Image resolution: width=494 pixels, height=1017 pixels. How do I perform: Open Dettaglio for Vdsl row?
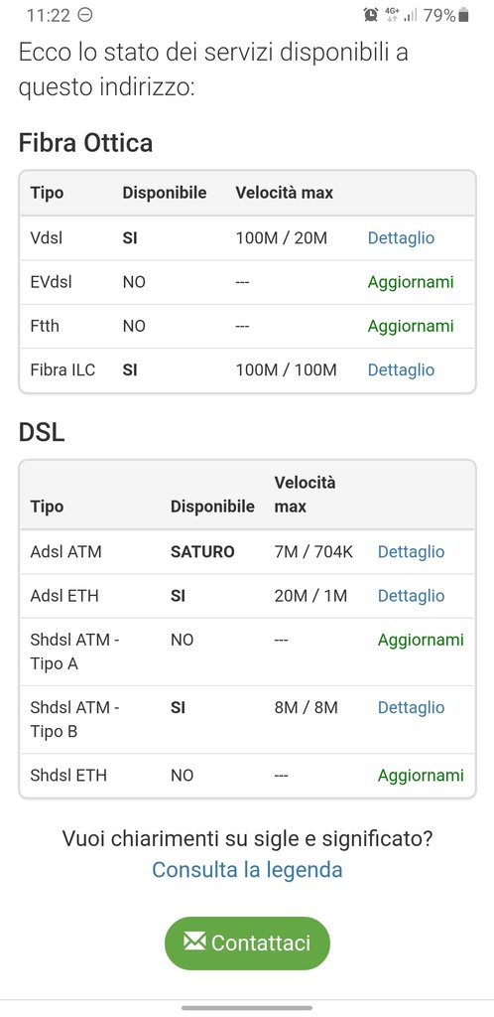coord(401,238)
